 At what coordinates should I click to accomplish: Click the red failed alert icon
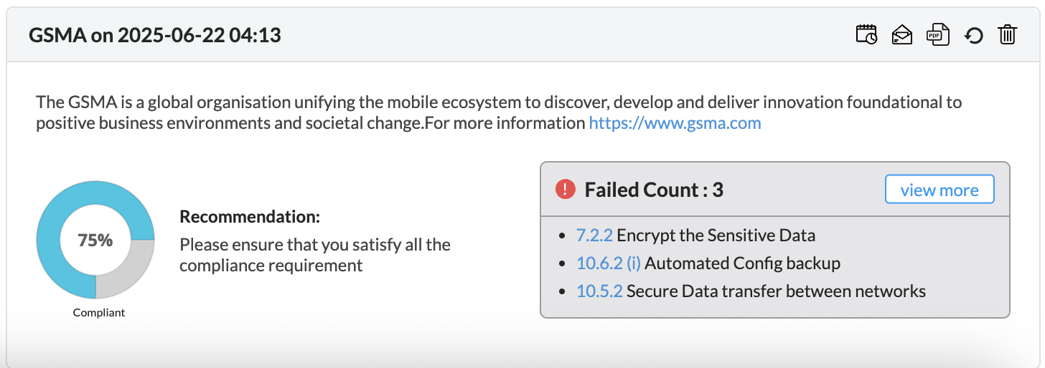point(566,190)
